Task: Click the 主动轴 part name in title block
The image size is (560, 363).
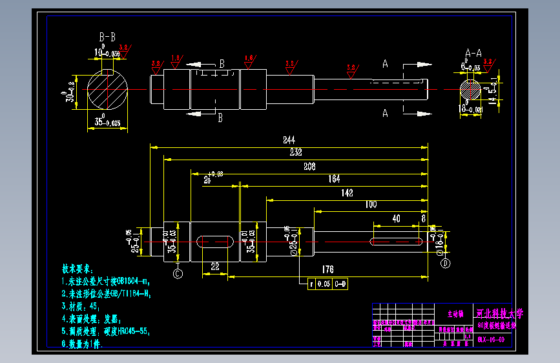Action: 455,314
